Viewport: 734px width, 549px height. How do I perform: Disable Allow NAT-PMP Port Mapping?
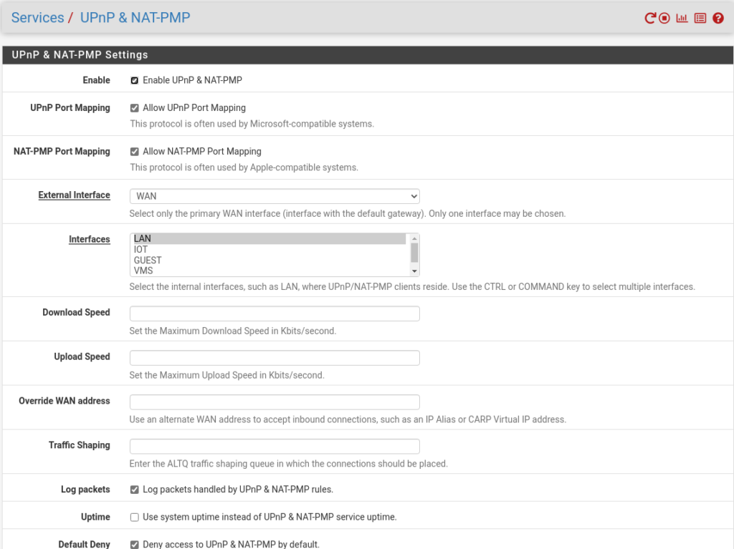tap(135, 152)
